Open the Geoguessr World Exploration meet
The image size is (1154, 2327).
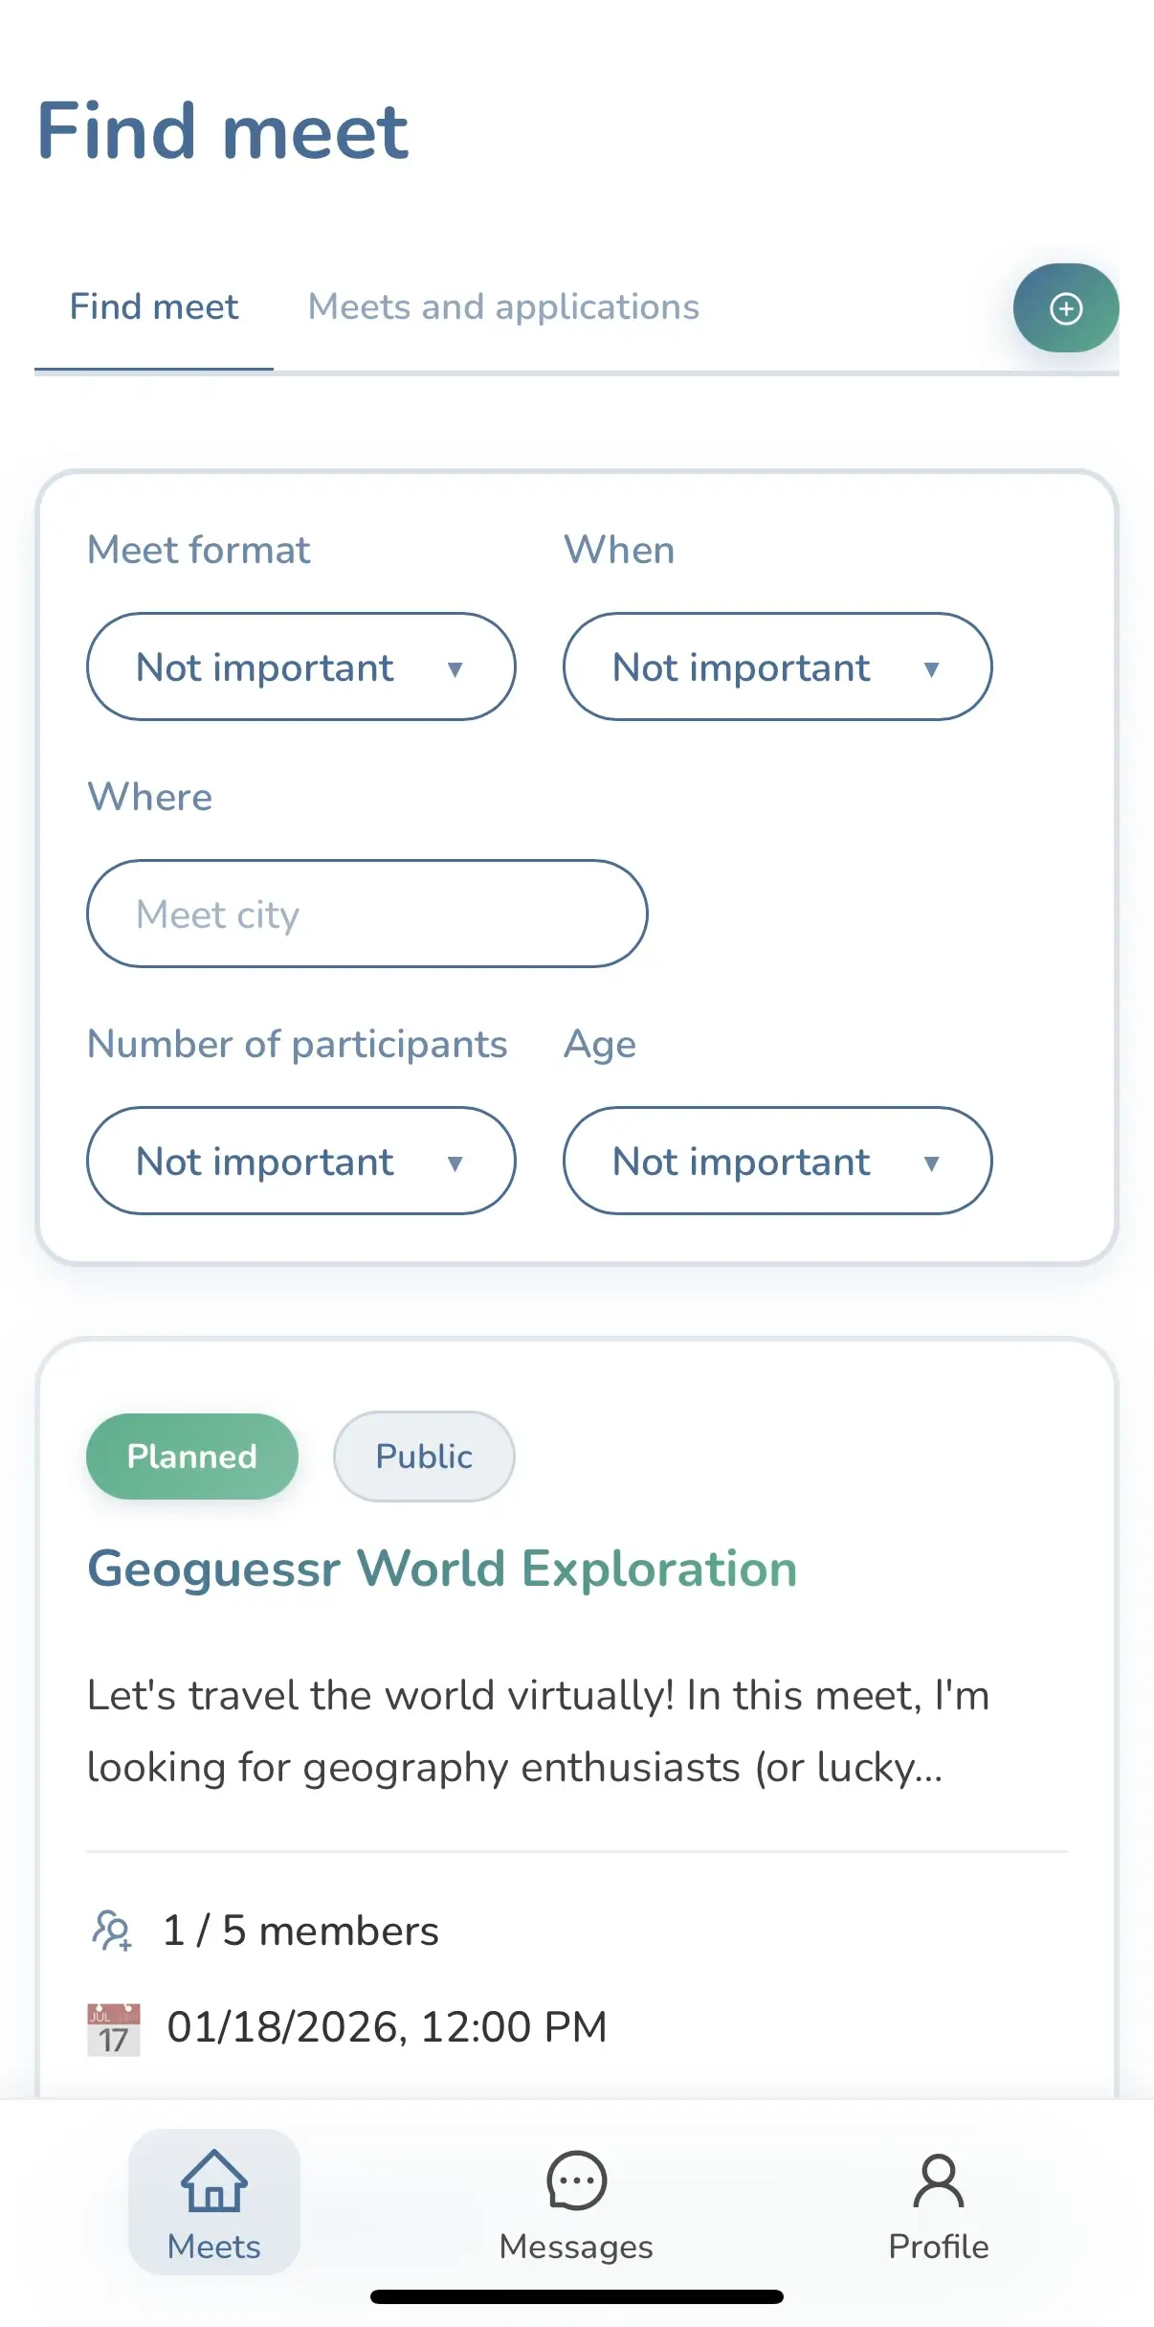click(441, 1568)
